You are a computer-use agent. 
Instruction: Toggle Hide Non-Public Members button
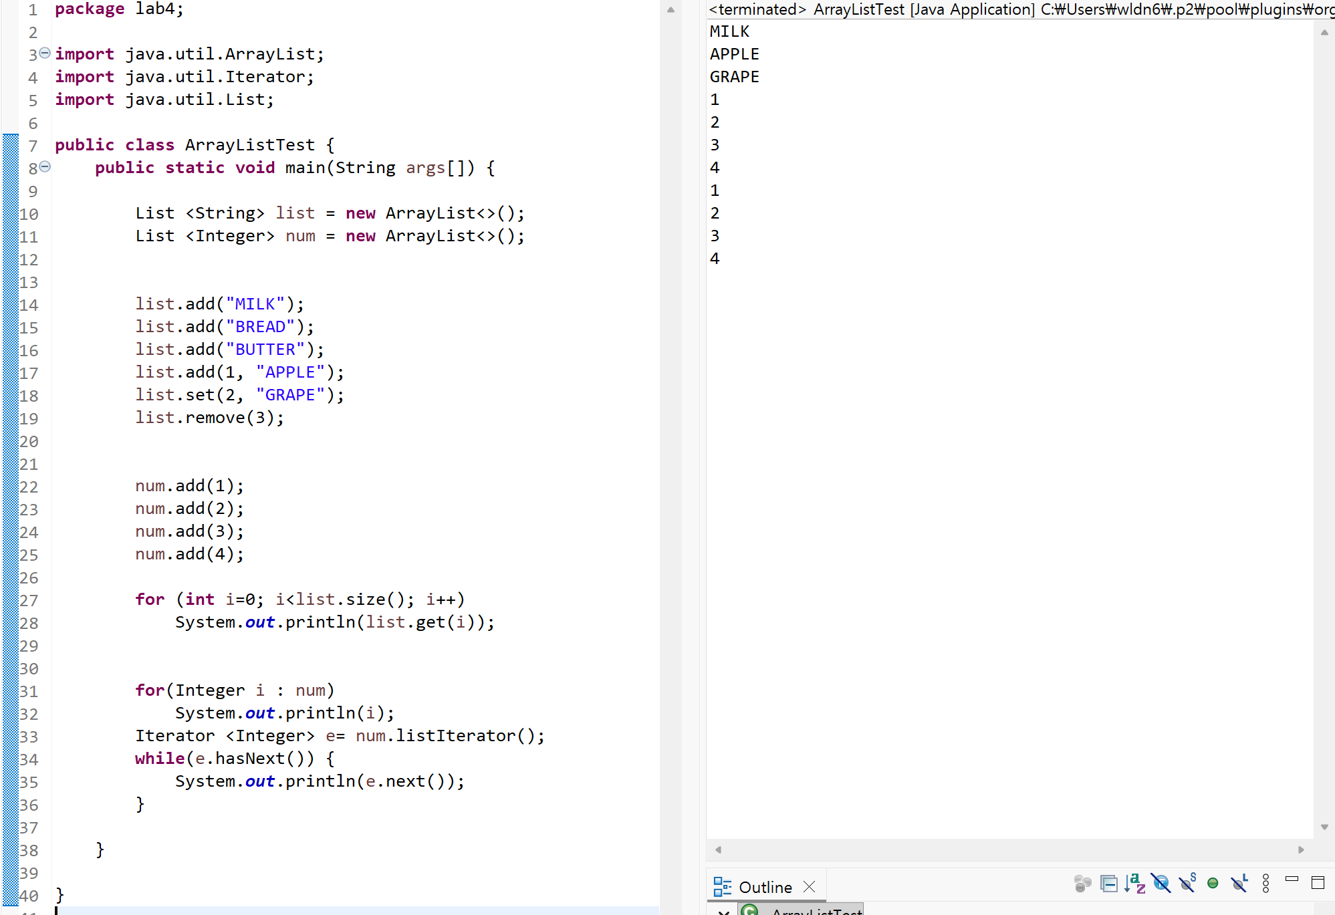click(x=1213, y=884)
